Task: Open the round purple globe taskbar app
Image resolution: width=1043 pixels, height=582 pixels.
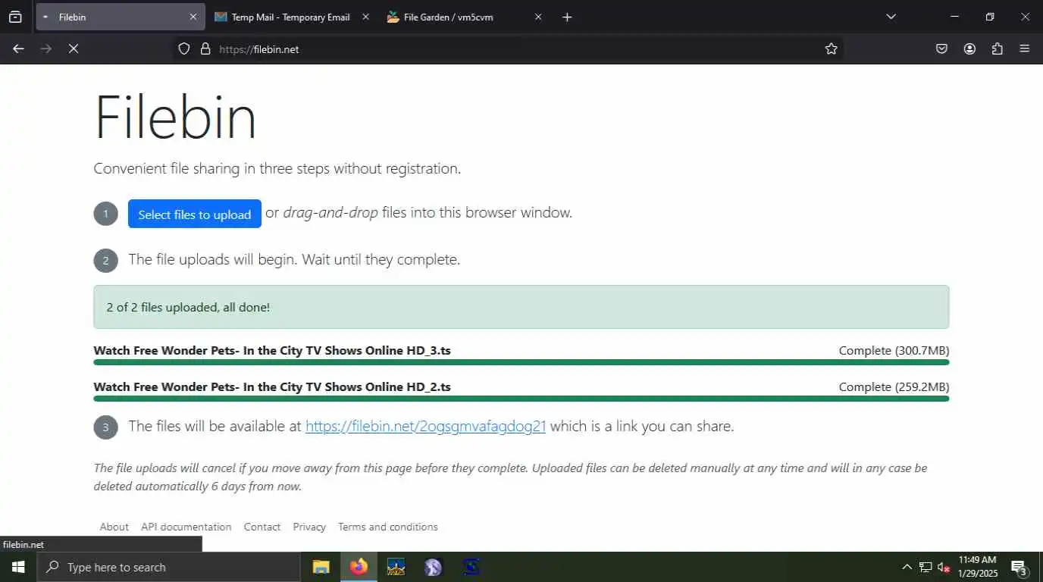Action: coord(433,567)
